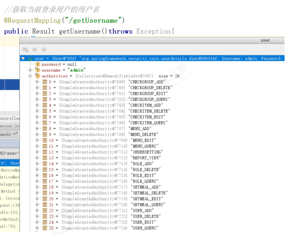Click the field icon beside authorities
This screenshot has height=234, width=286.
click(38, 76)
